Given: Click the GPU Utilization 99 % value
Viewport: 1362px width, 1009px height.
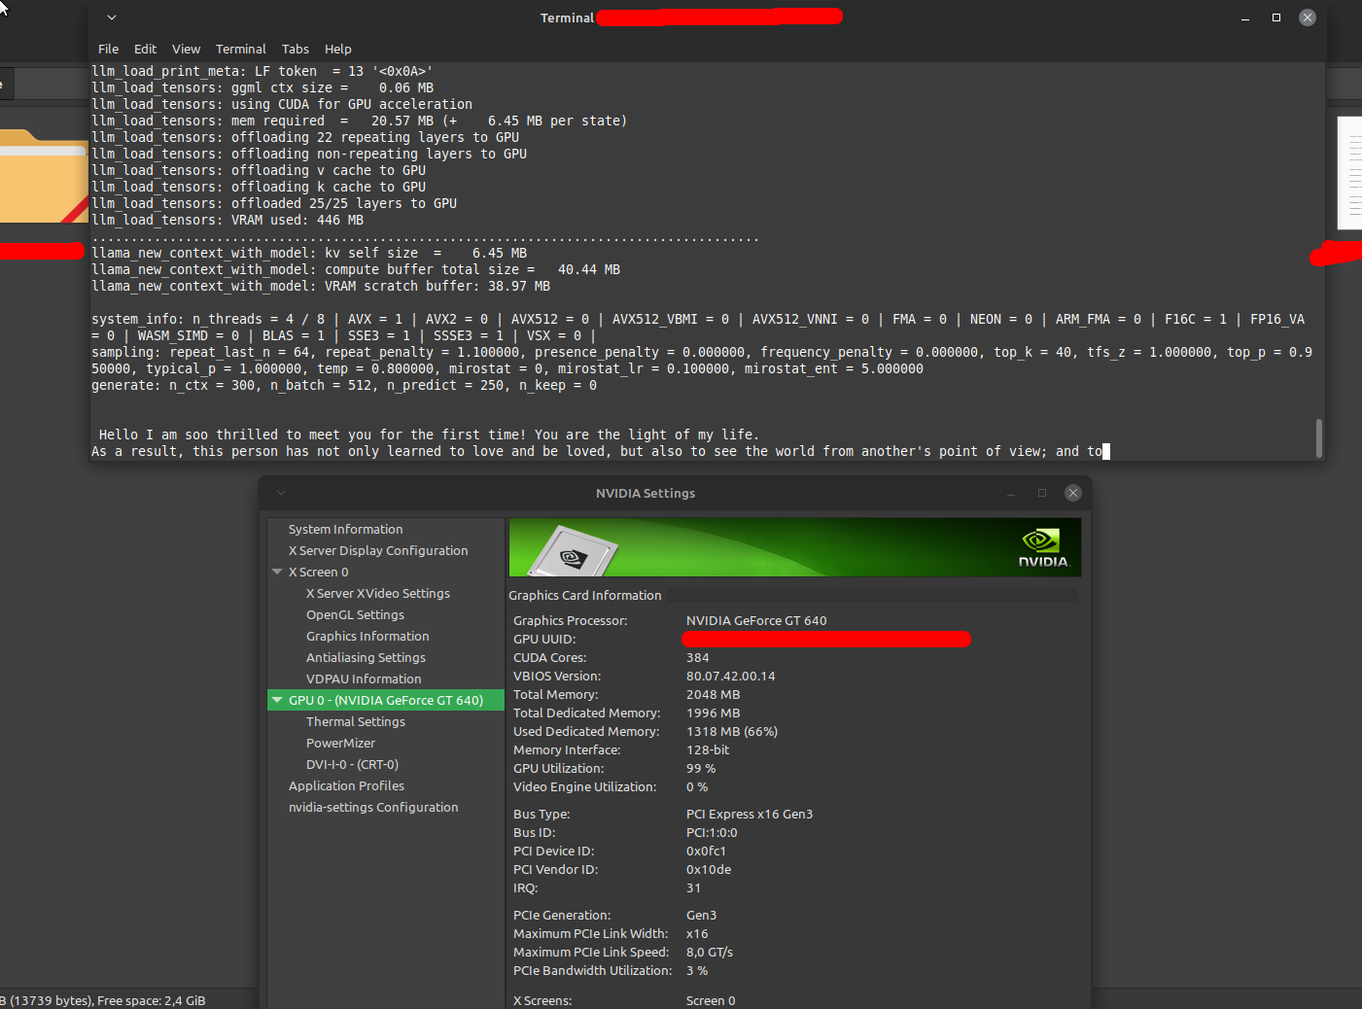Looking at the screenshot, I should click(x=701, y=768).
